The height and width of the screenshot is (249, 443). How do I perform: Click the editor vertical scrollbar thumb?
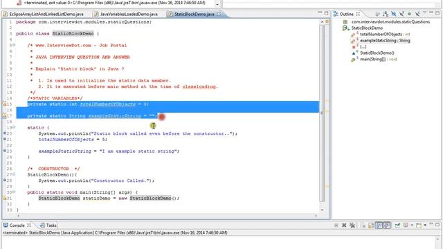[x=322, y=113]
